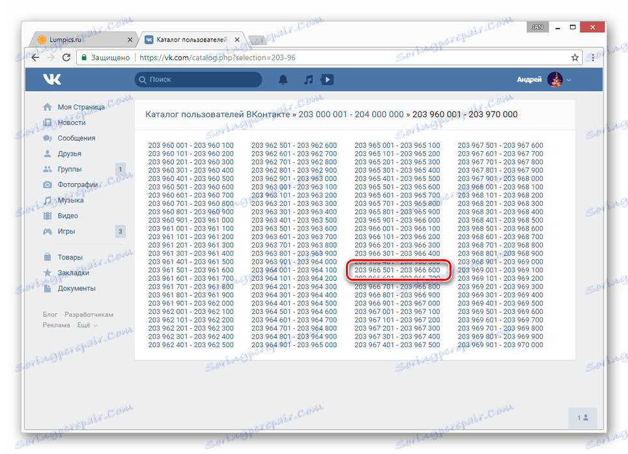
Task: Open range 203 969 901 - 203 970 000
Action: click(500, 345)
